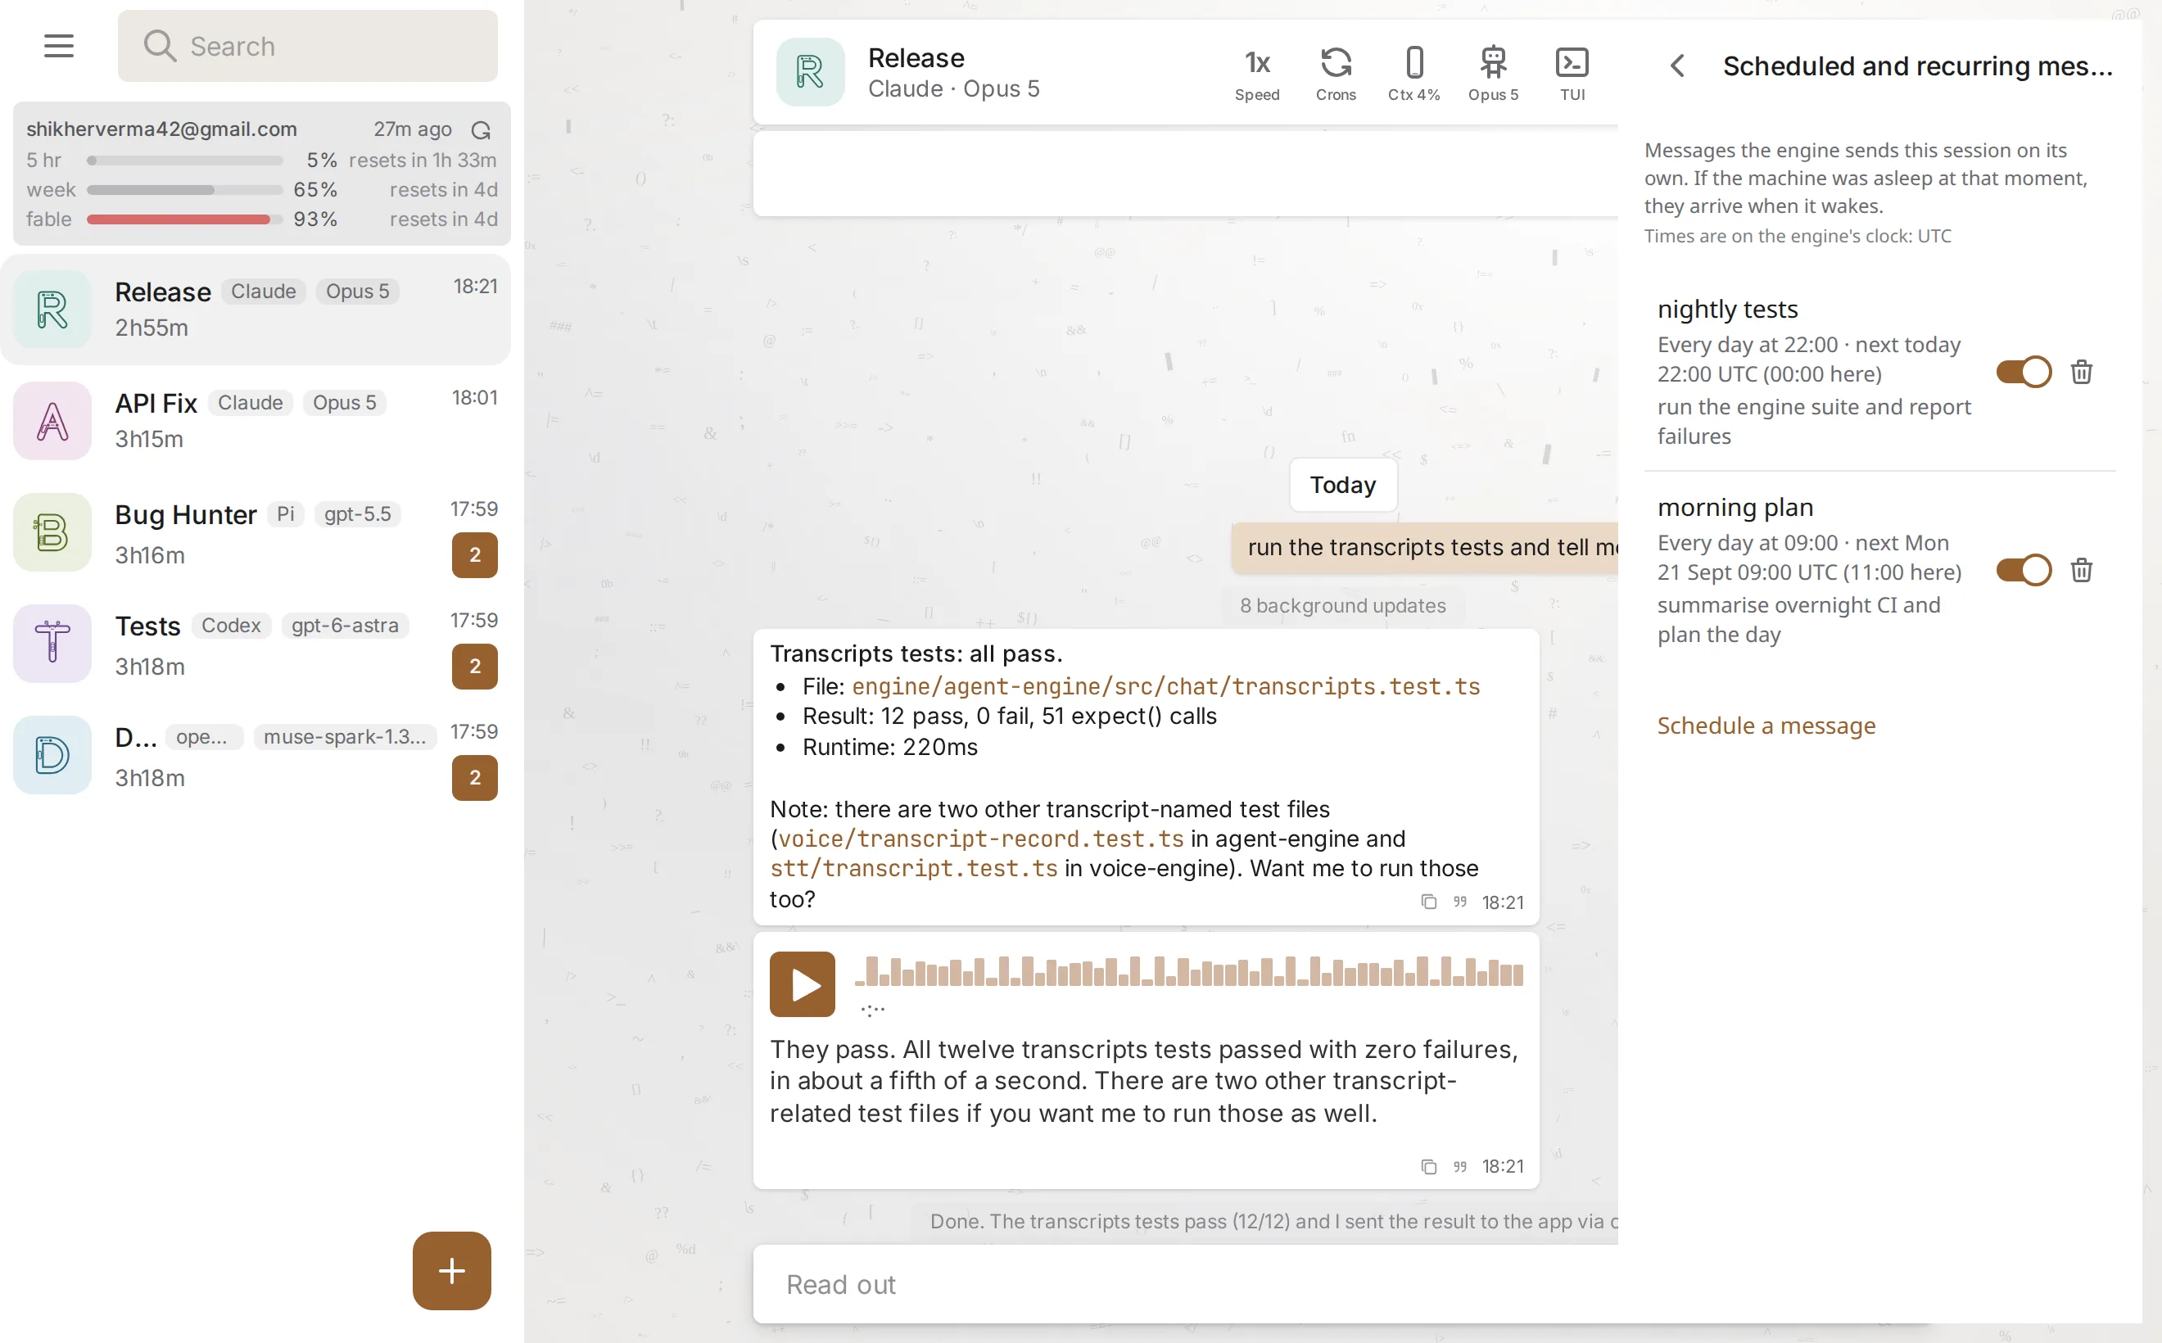Open the Tests session
The width and height of the screenshot is (2162, 1343).
[256, 643]
